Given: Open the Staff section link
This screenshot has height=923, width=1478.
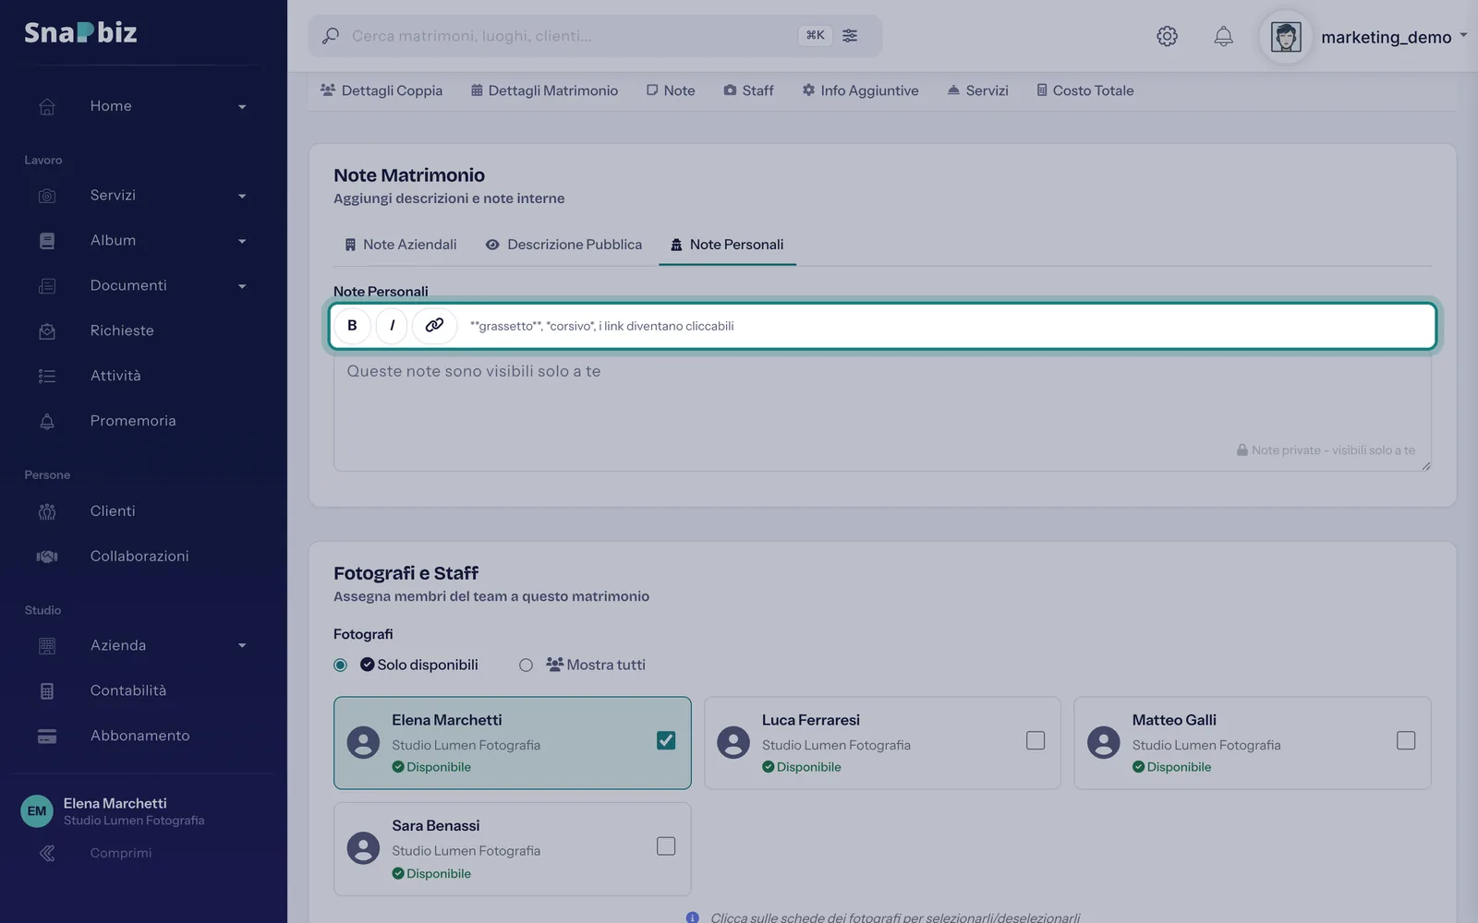Looking at the screenshot, I should coord(748,90).
